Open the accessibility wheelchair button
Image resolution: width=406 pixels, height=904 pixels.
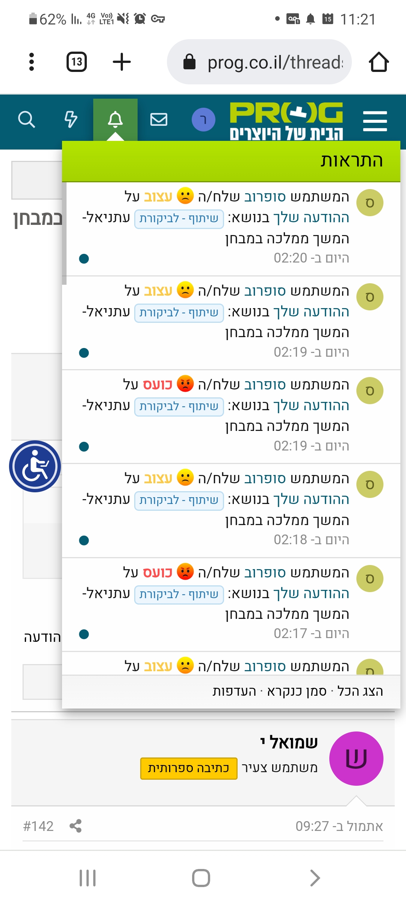35,466
